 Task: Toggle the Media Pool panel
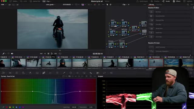click(x=35, y=1)
